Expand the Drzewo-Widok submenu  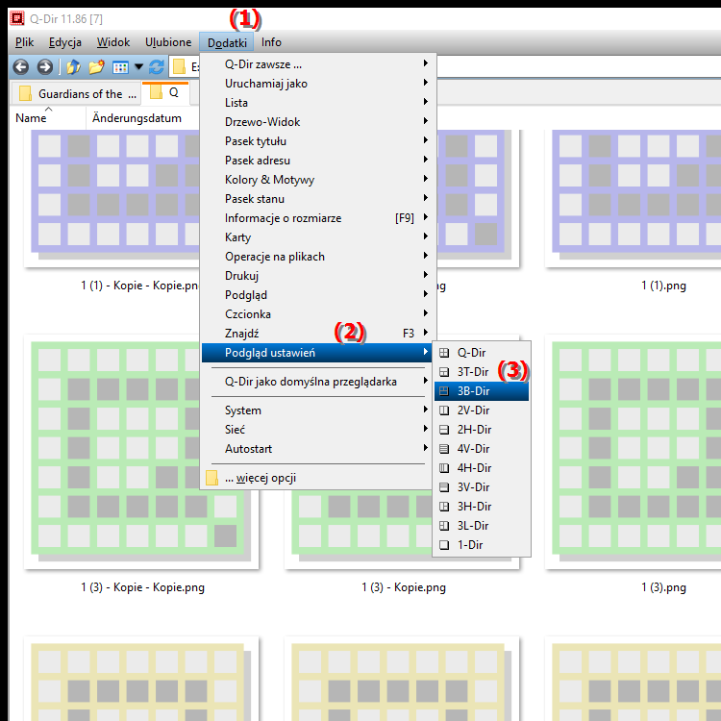(x=318, y=122)
